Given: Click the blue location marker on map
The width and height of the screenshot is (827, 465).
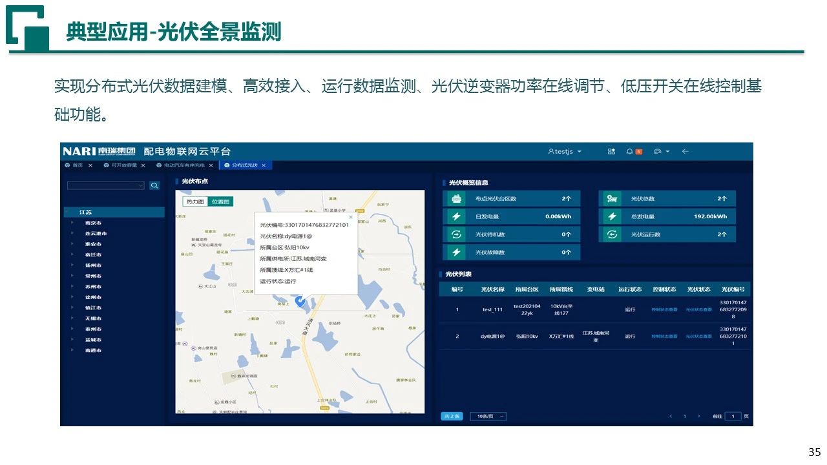Looking at the screenshot, I should (300, 301).
